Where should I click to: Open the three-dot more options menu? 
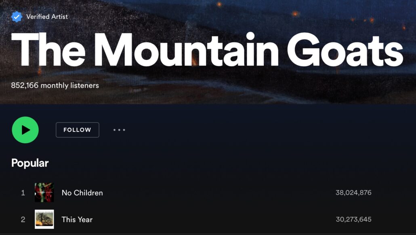pos(119,130)
